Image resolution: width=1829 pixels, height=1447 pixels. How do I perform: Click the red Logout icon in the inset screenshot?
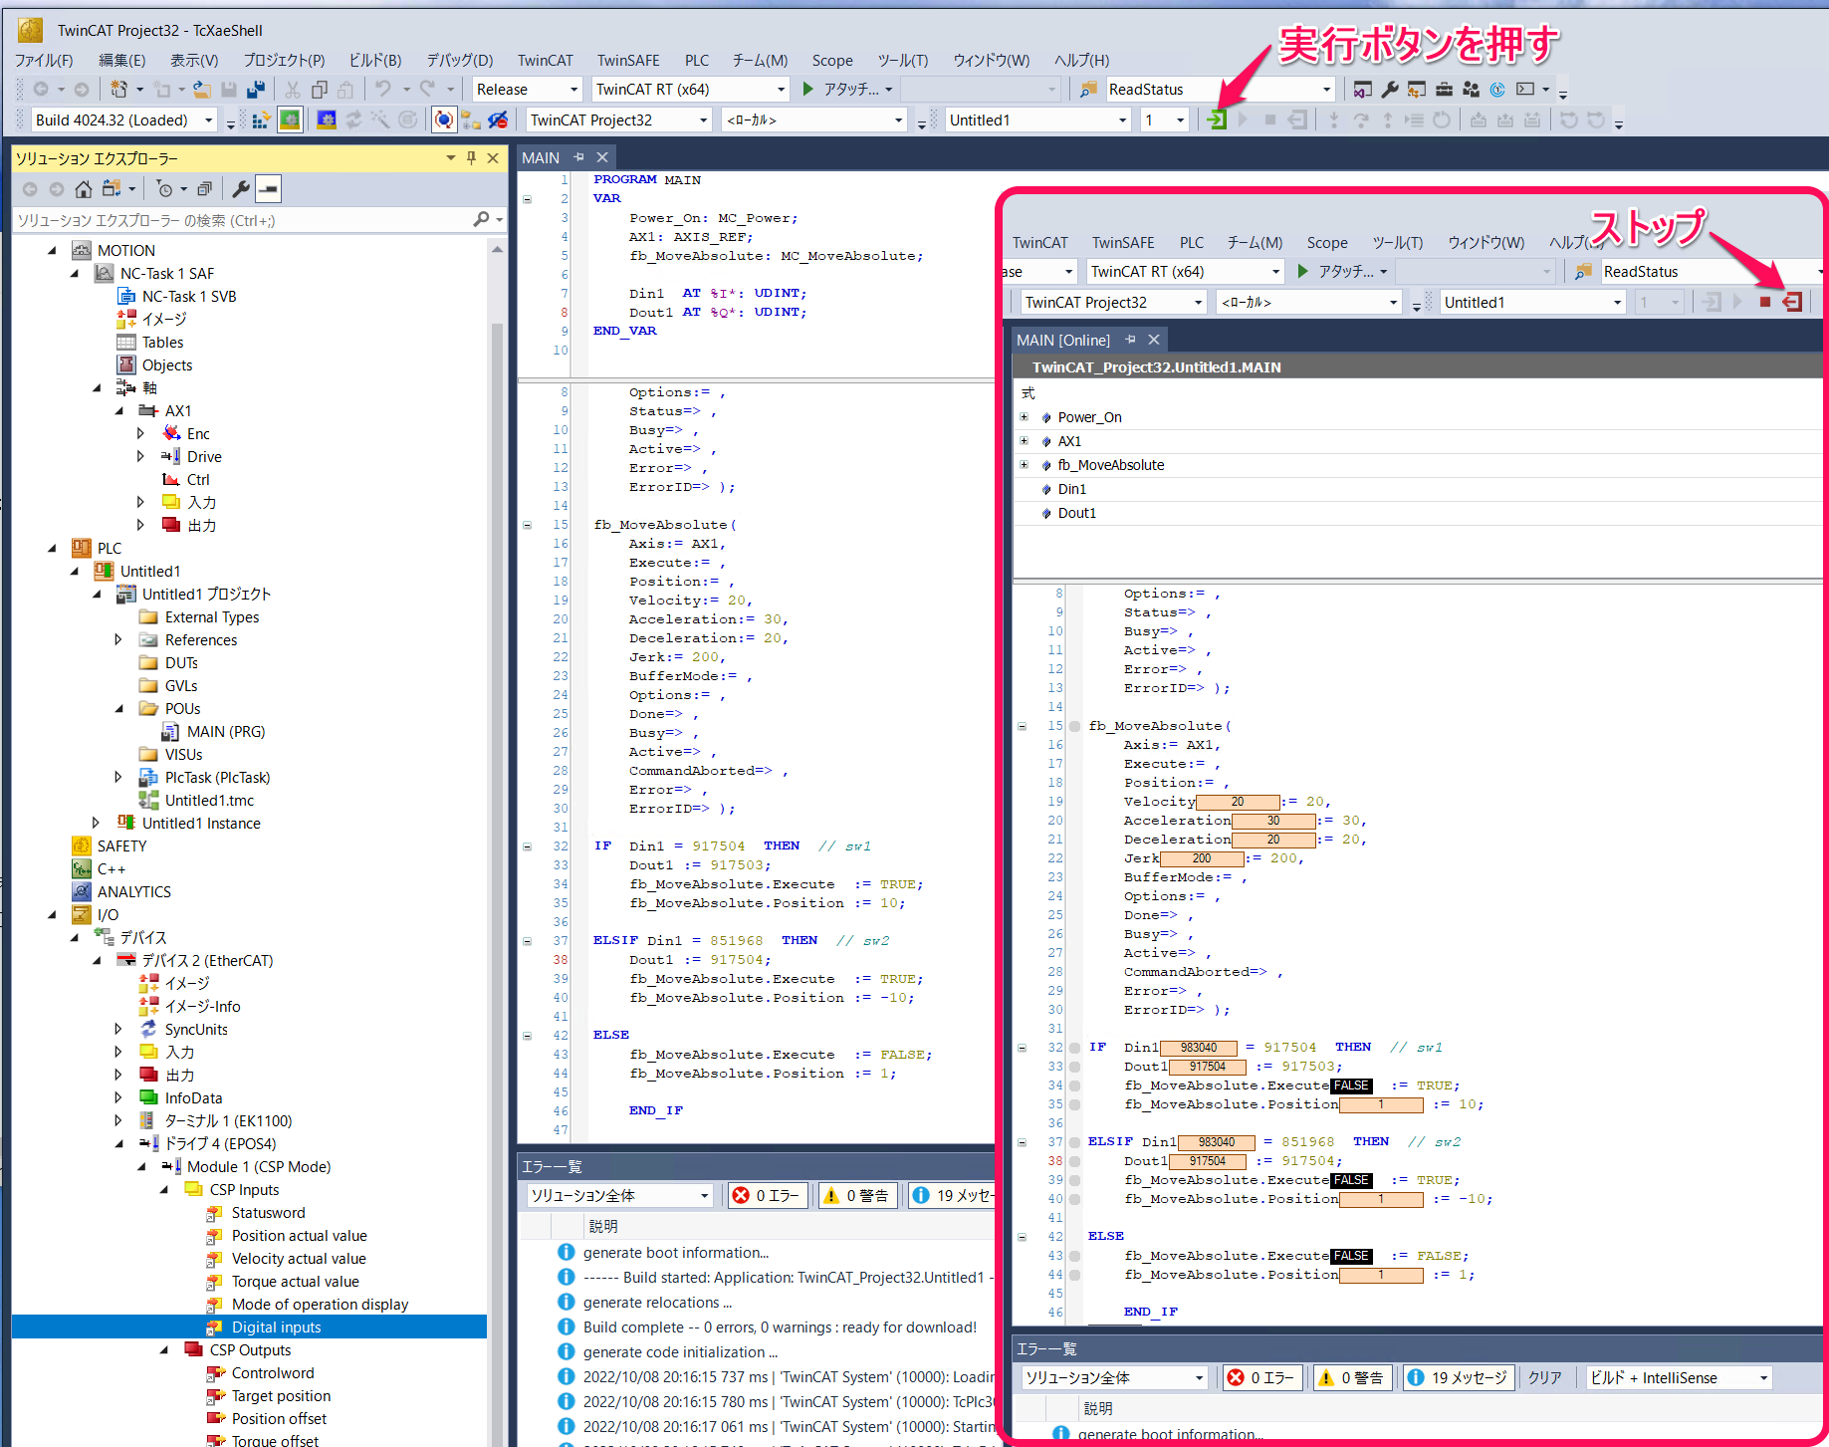click(x=1792, y=303)
